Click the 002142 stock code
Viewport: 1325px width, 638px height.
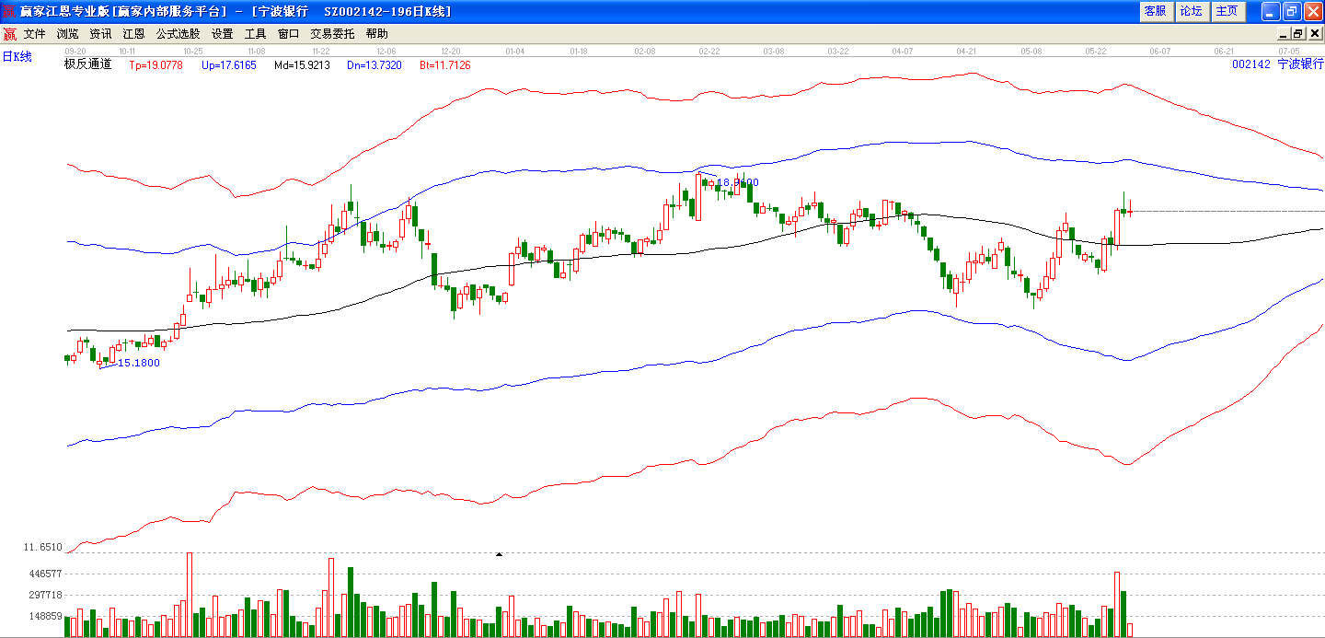click(1250, 64)
